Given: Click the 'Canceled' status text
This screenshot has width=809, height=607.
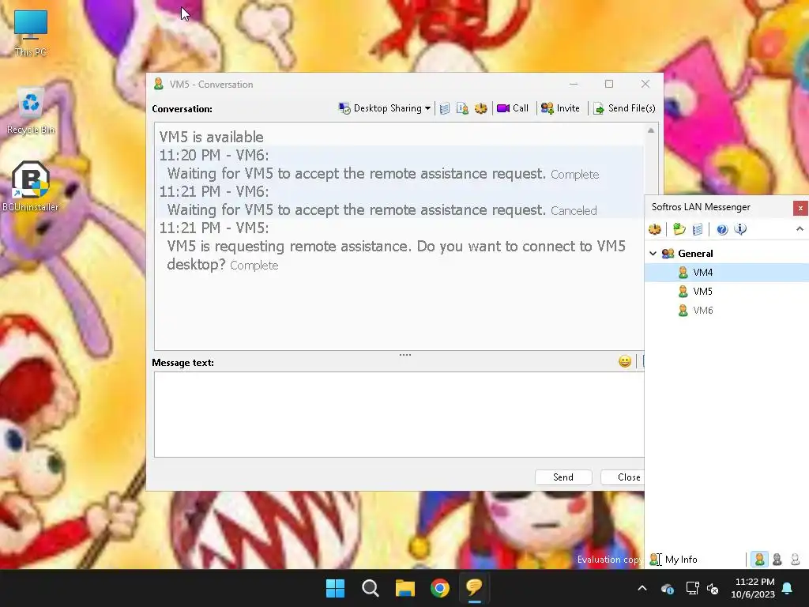Looking at the screenshot, I should point(574,210).
